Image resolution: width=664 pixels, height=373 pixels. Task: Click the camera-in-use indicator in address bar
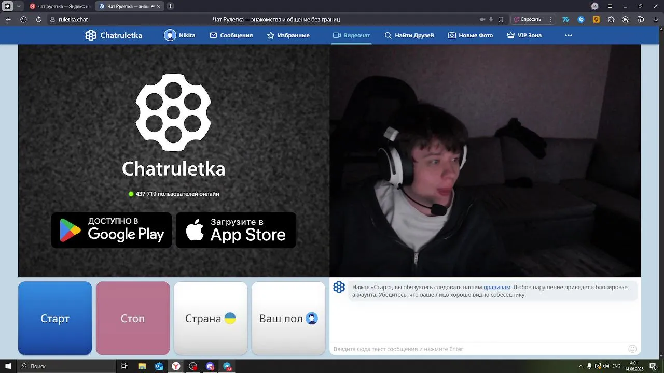pyautogui.click(x=482, y=19)
